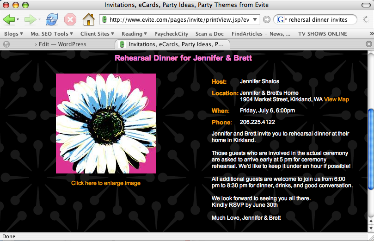Click the green Forward arrow button
The width and height of the screenshot is (374, 241).
[30, 20]
